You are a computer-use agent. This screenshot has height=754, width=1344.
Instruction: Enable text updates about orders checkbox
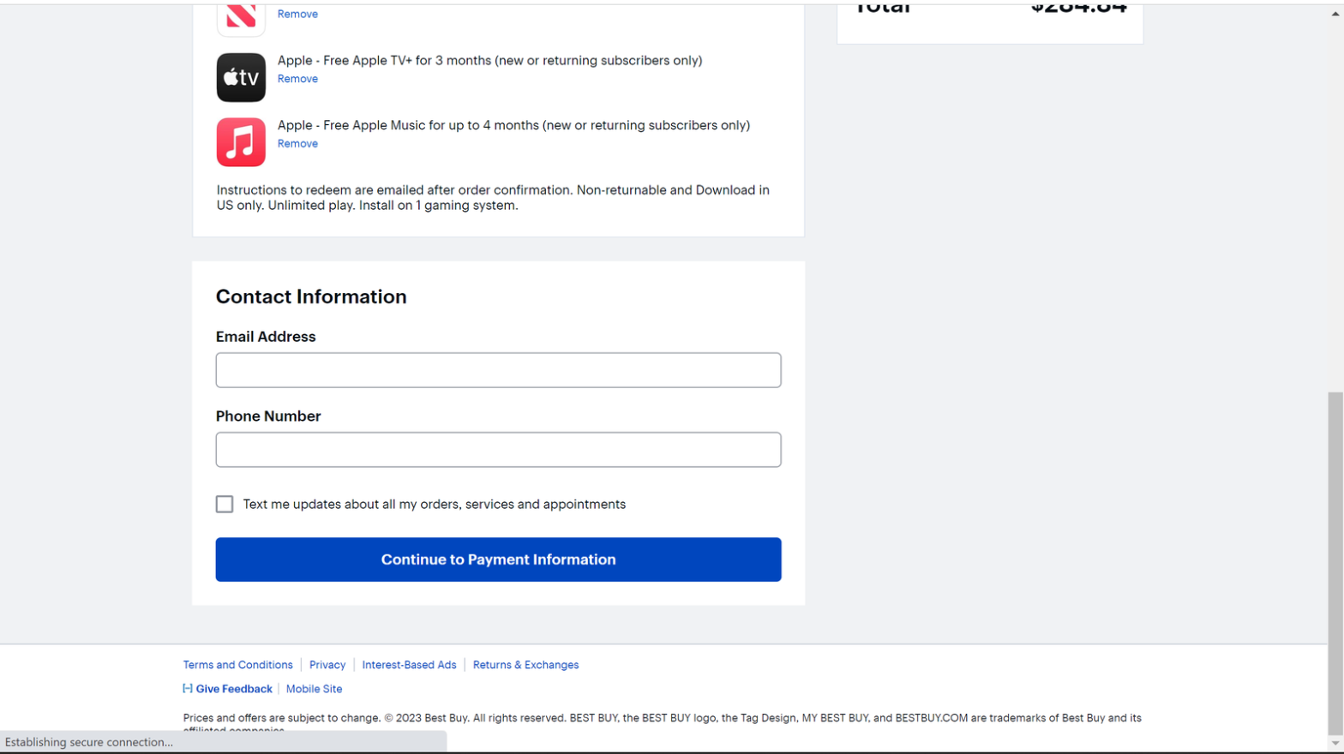point(225,505)
